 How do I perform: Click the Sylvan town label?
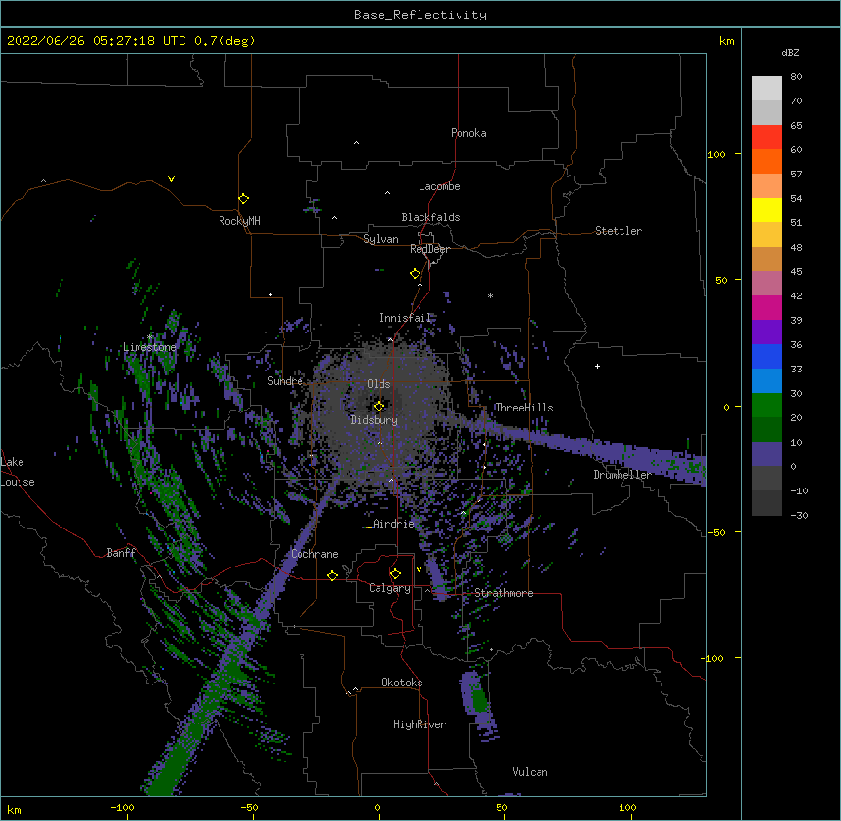[380, 239]
